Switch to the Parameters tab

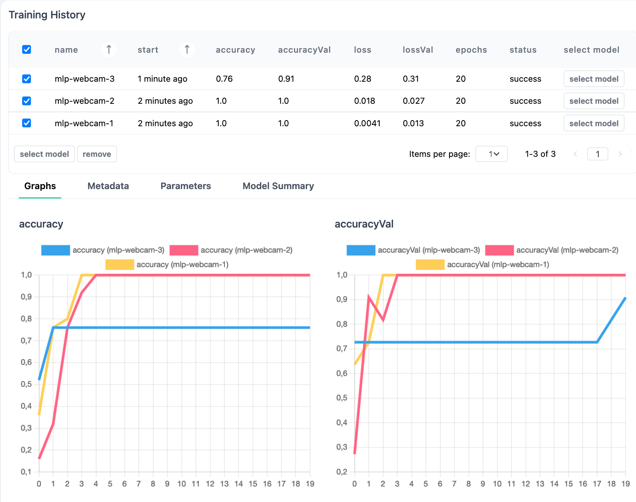pos(186,186)
